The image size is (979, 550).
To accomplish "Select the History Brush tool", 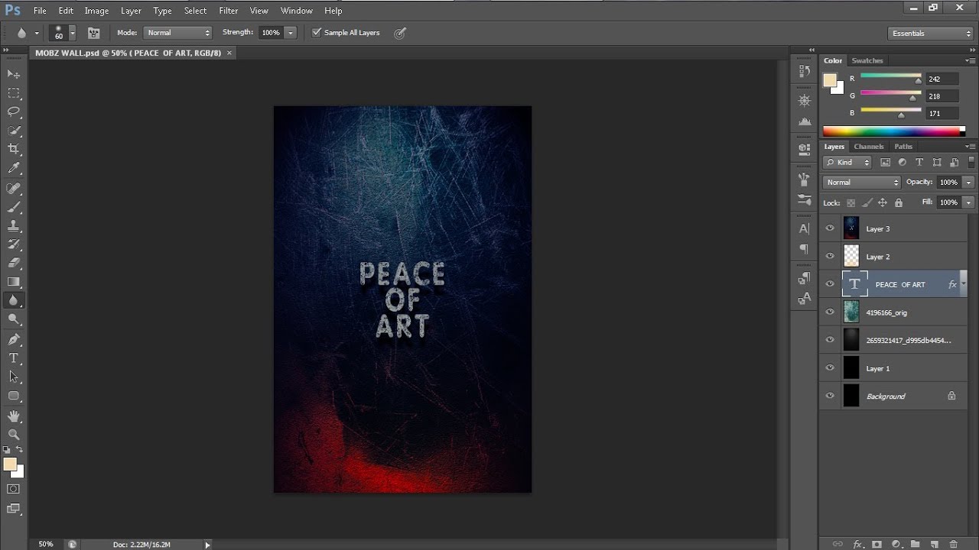I will (x=14, y=244).
